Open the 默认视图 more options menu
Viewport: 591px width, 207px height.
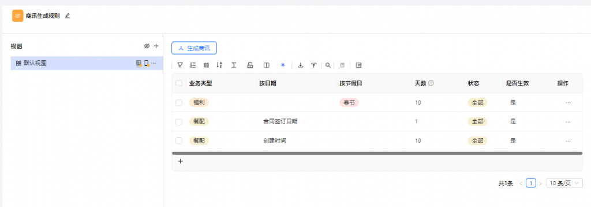click(154, 63)
